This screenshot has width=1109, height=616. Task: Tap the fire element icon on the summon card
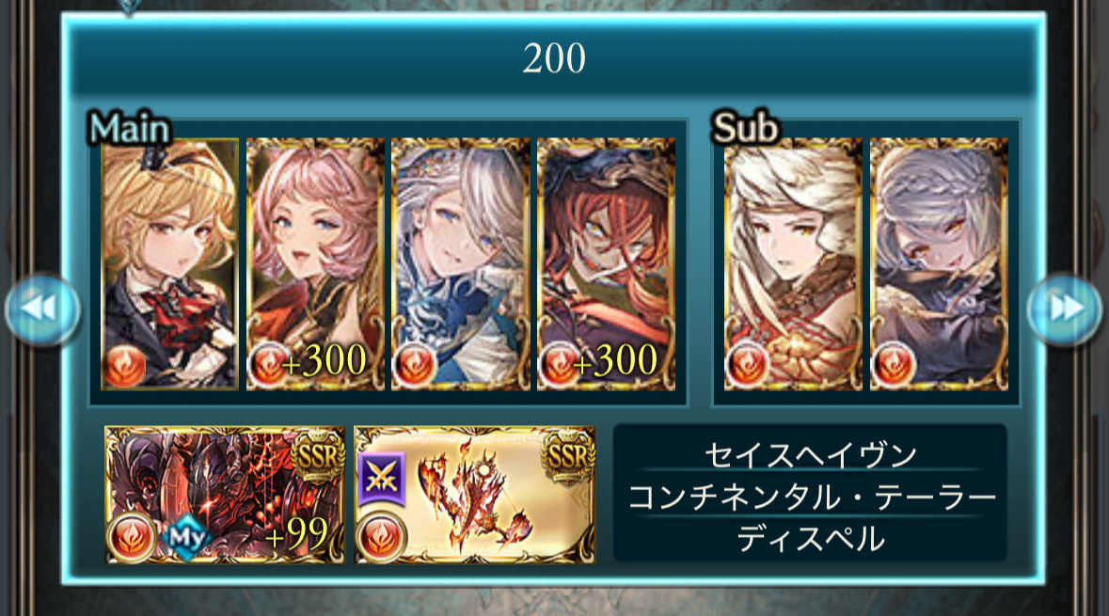tap(132, 539)
